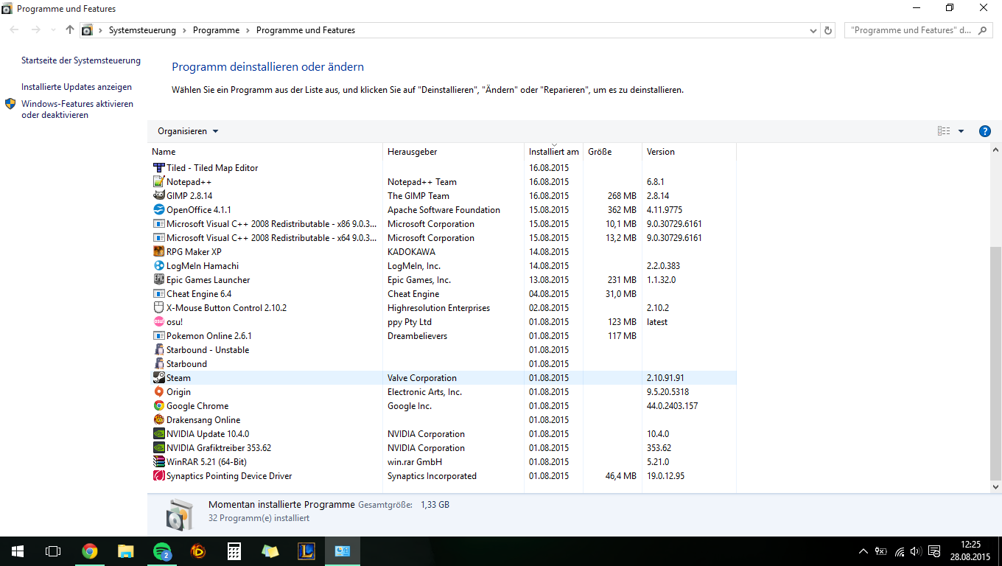
Task: Open recent locations dropdown next to forward arrow
Action: point(53,30)
